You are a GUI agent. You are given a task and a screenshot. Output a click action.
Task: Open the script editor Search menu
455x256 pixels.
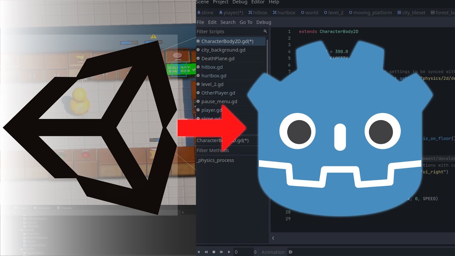point(228,22)
